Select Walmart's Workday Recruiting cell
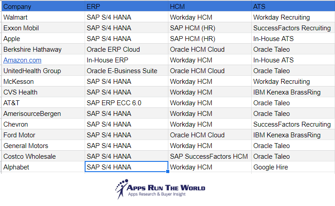 tap(293, 17)
